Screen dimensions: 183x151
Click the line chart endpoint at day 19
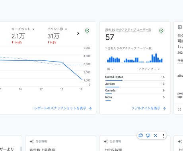82,79
